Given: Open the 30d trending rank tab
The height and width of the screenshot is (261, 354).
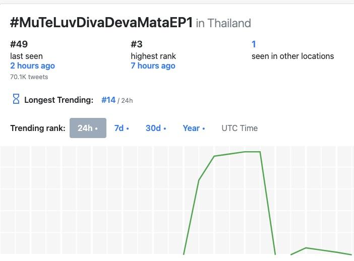Looking at the screenshot, I should [156, 128].
